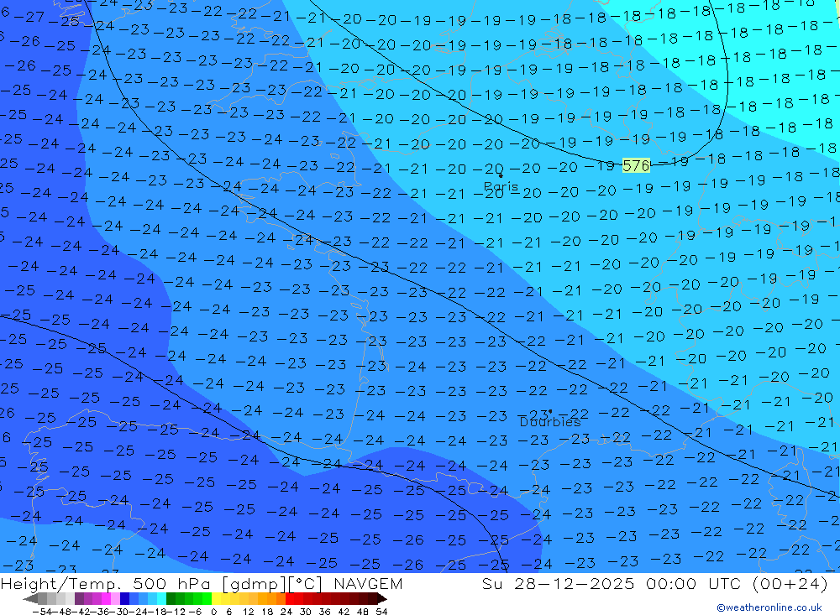The height and width of the screenshot is (615, 840).
Task: Pick the dark purple swatch above -42
Action: coord(79,599)
